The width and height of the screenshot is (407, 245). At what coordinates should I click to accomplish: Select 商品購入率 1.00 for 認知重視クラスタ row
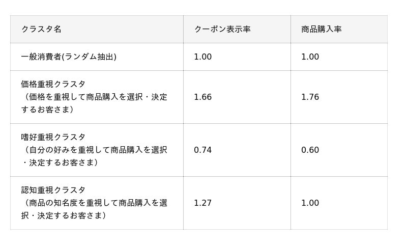310,203
